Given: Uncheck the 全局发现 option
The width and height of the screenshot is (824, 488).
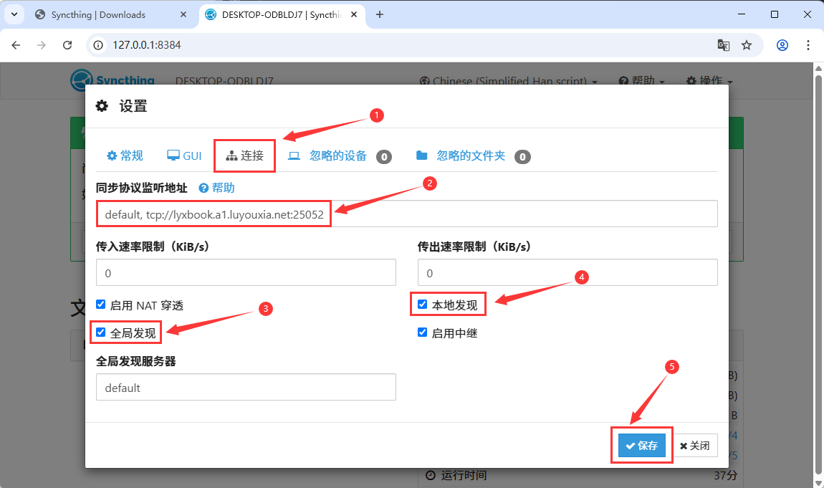Looking at the screenshot, I should (100, 332).
